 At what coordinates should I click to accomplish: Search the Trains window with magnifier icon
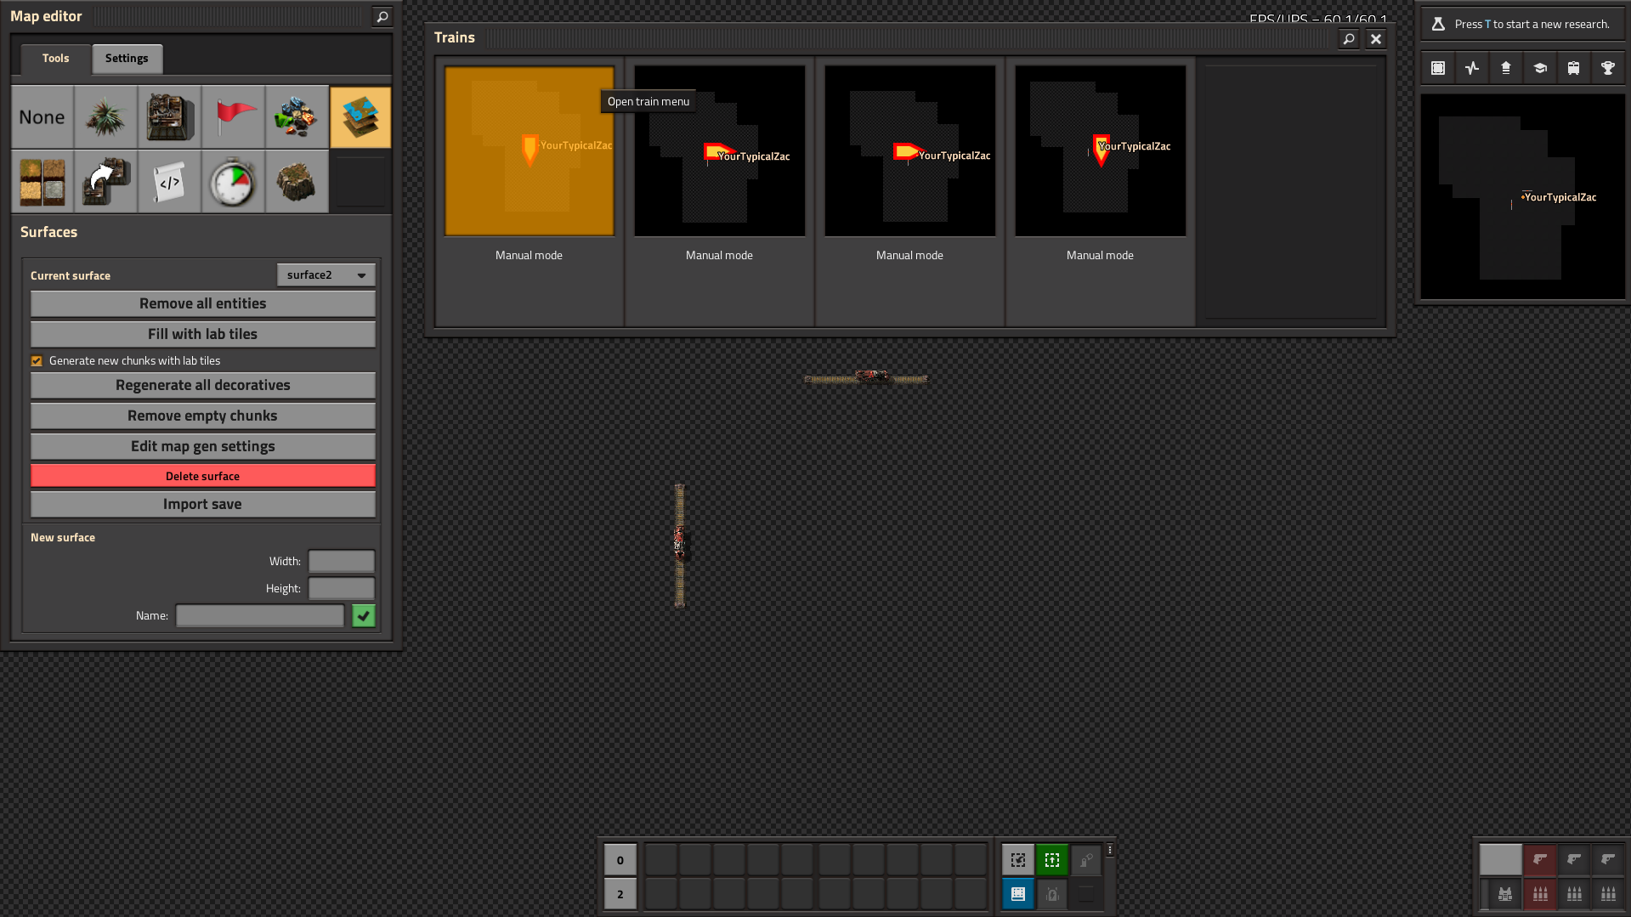[x=1349, y=38]
